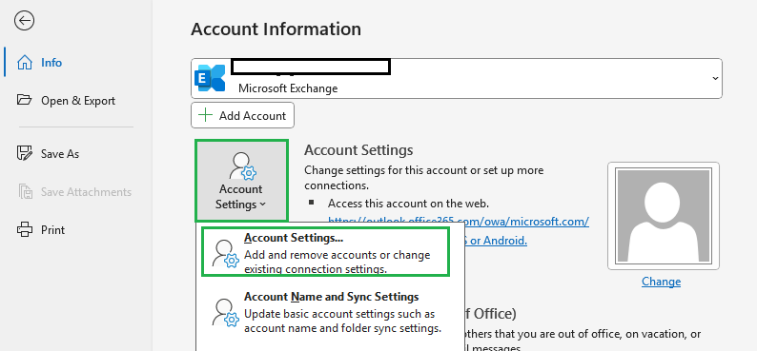Click the Change link under the photo
This screenshot has height=351, width=757.
661,282
